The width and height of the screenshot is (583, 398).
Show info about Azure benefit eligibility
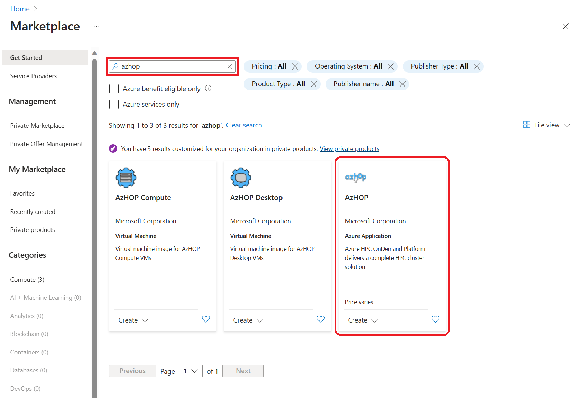tap(208, 88)
